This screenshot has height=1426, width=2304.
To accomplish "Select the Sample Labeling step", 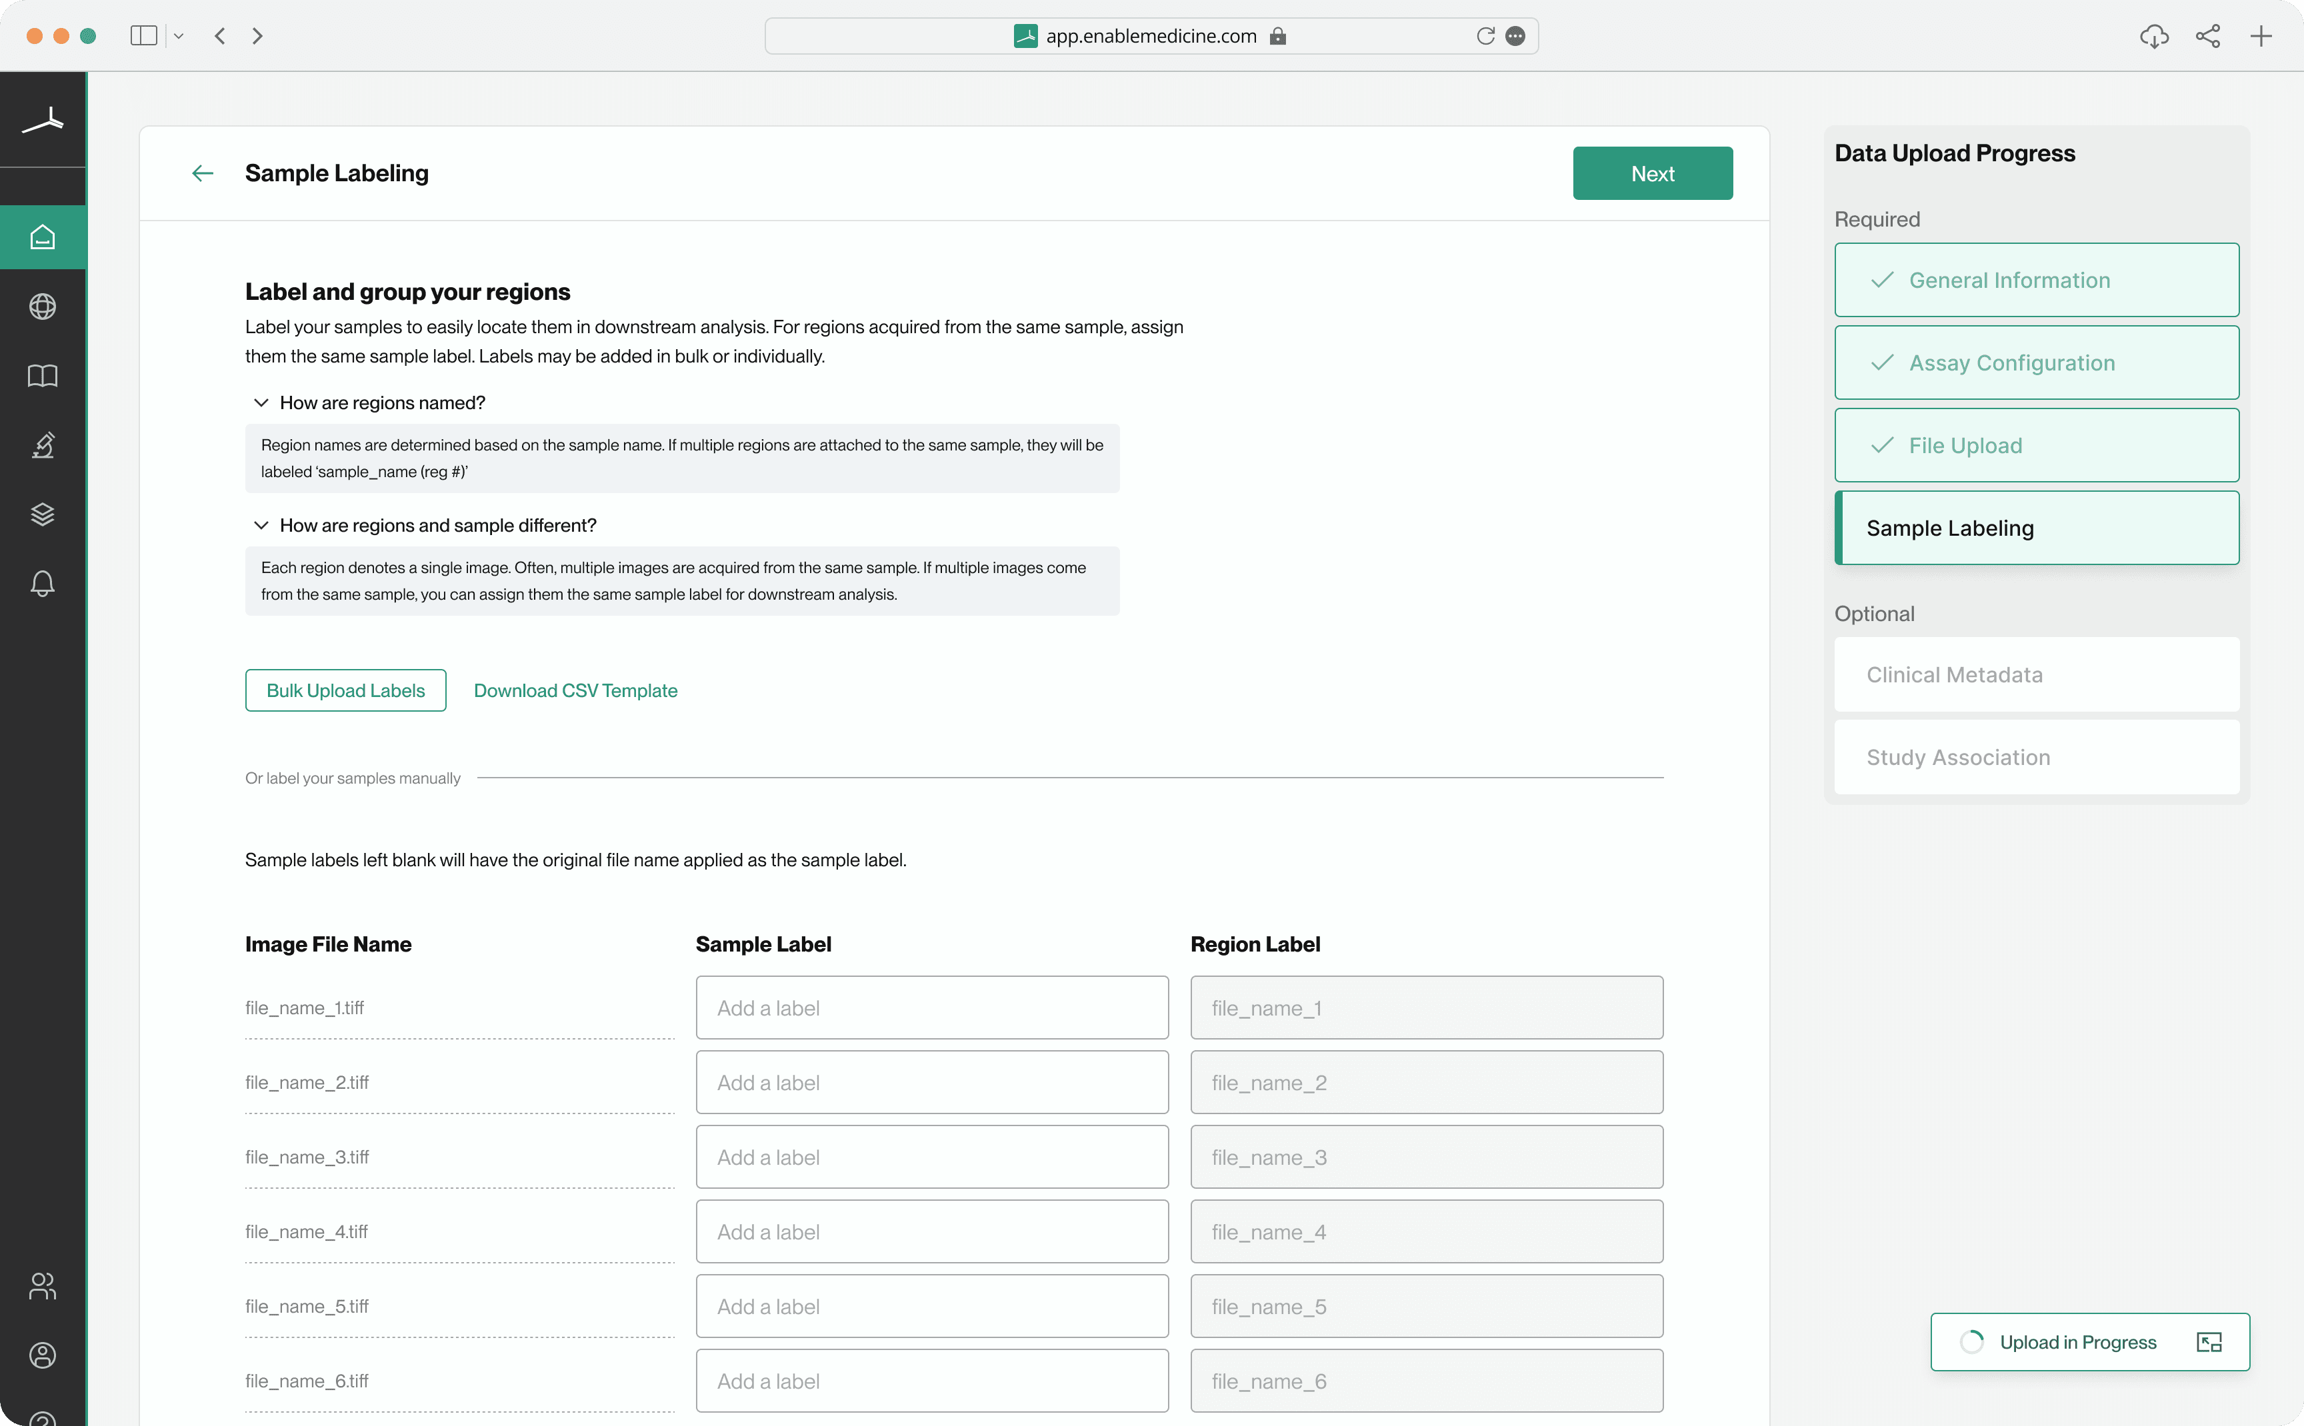I will tap(2036, 528).
